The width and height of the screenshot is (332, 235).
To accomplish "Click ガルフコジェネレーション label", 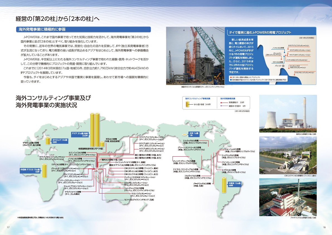I will [76, 175].
